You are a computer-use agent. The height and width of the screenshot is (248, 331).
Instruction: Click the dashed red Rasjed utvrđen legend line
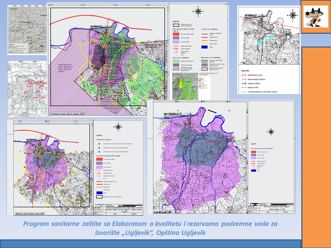click(x=244, y=88)
